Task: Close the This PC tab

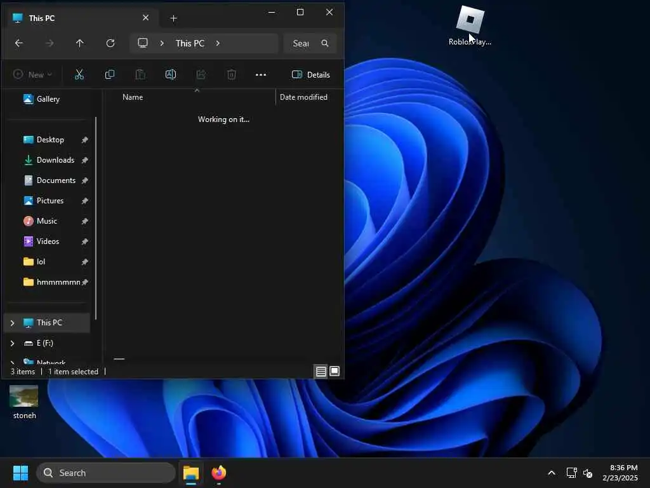Action: click(x=145, y=18)
